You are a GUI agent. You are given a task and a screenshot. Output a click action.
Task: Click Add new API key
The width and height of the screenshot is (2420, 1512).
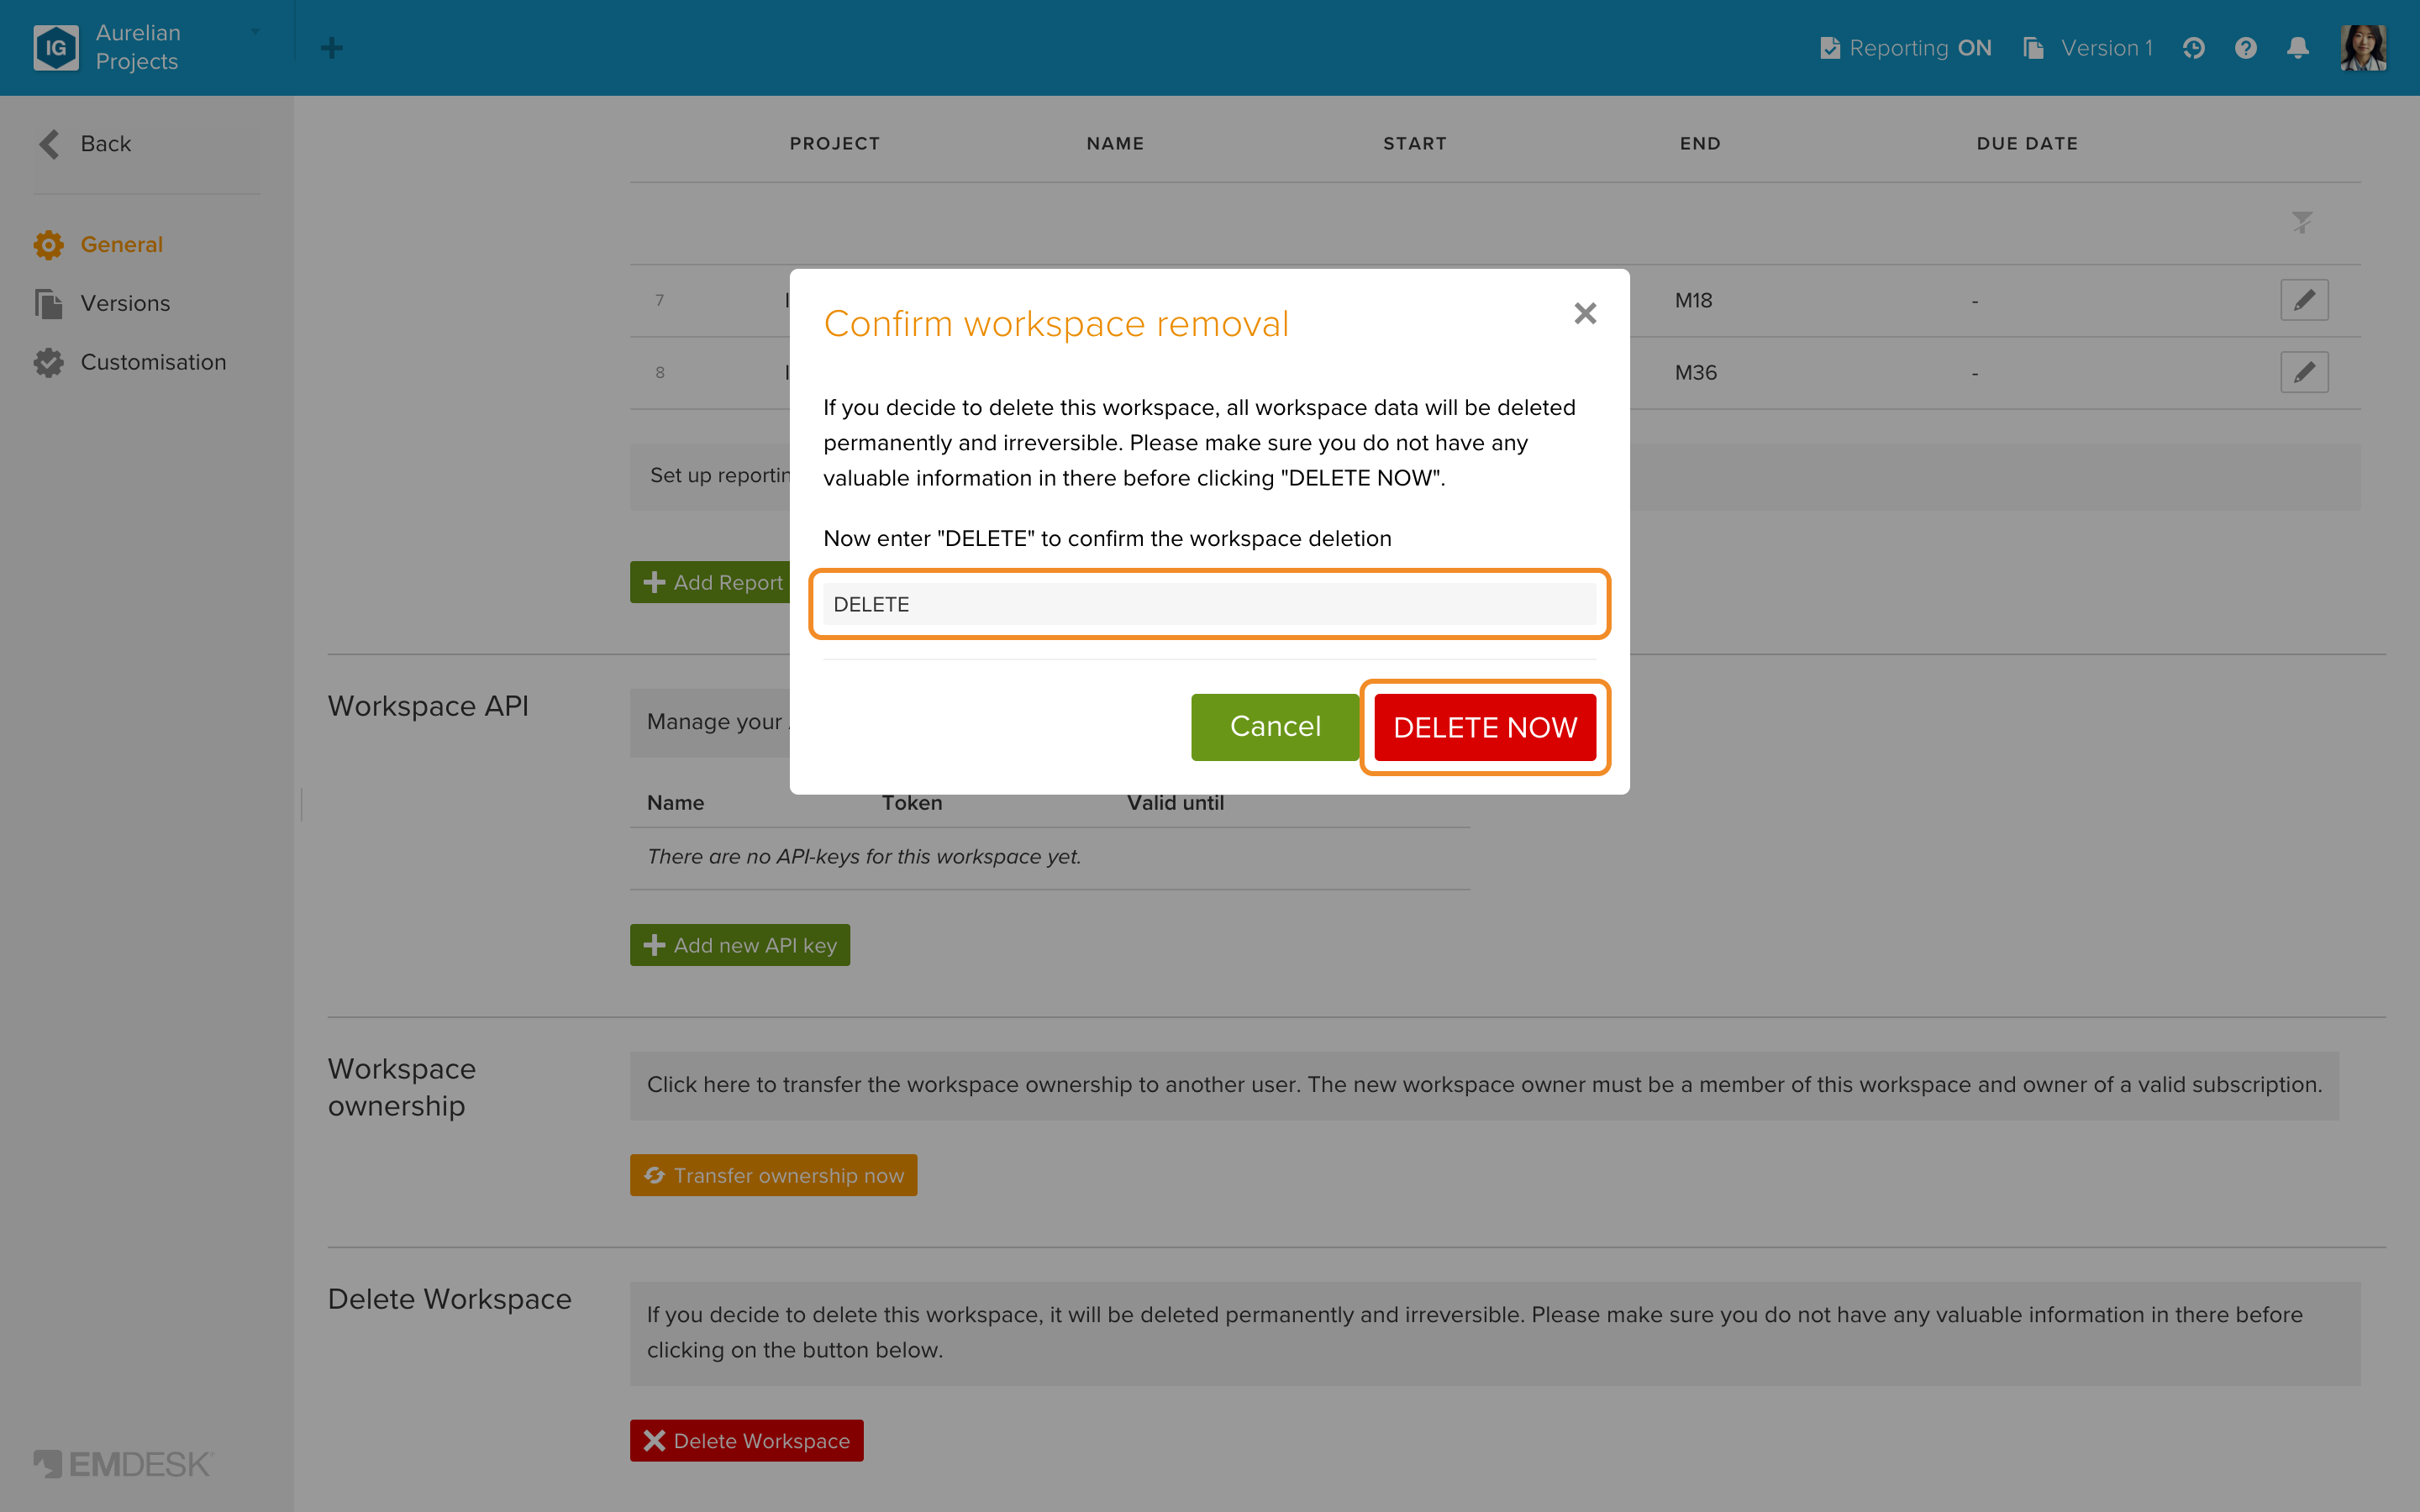(x=740, y=945)
